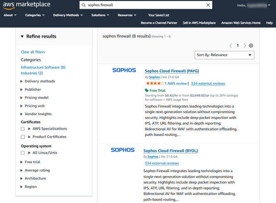The image size is (276, 203).
Task: Expand the Delivery methods filter
Action: [39, 81]
